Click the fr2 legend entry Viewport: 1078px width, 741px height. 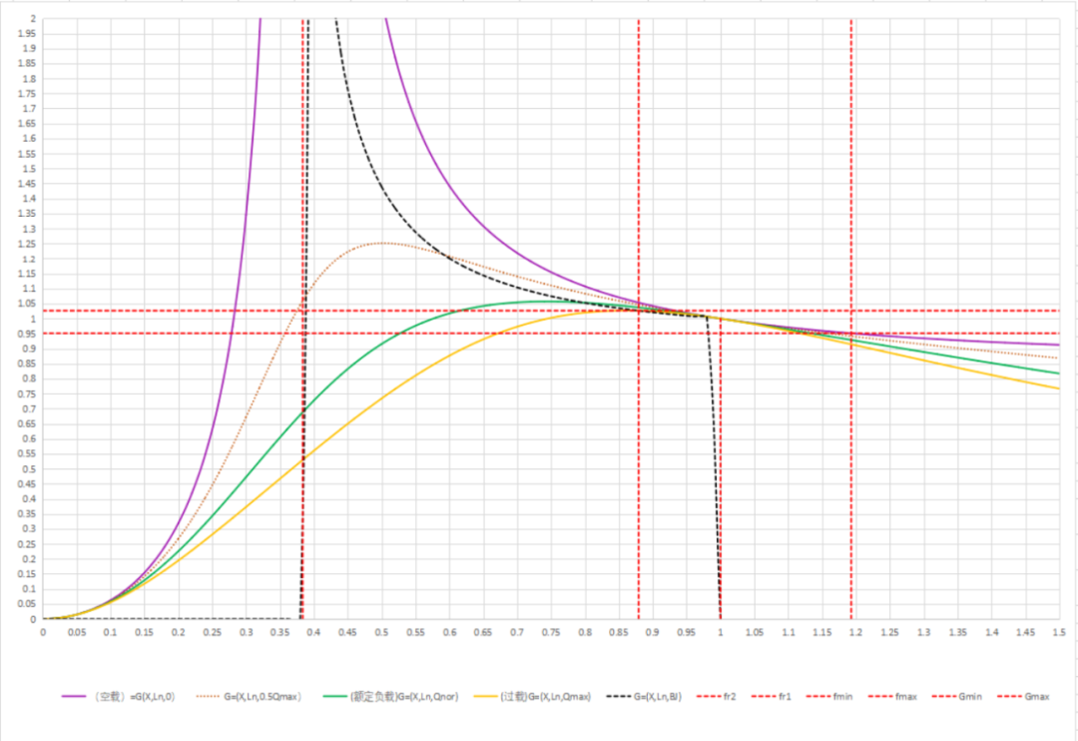pyautogui.click(x=716, y=697)
